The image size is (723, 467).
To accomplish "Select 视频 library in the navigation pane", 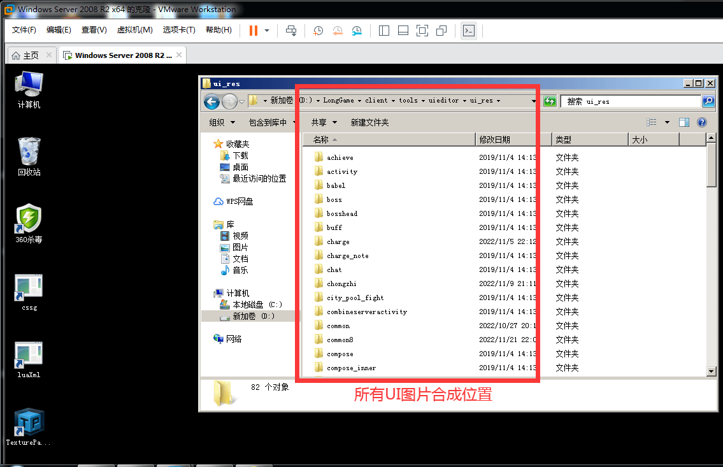I will (x=234, y=236).
